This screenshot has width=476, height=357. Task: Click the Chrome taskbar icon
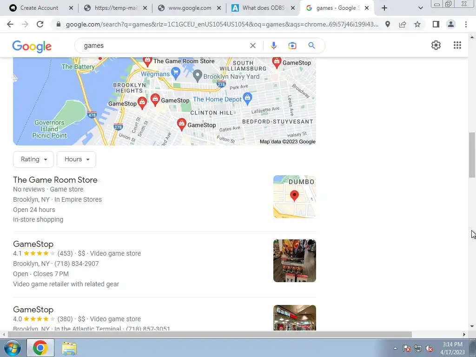coord(40,348)
